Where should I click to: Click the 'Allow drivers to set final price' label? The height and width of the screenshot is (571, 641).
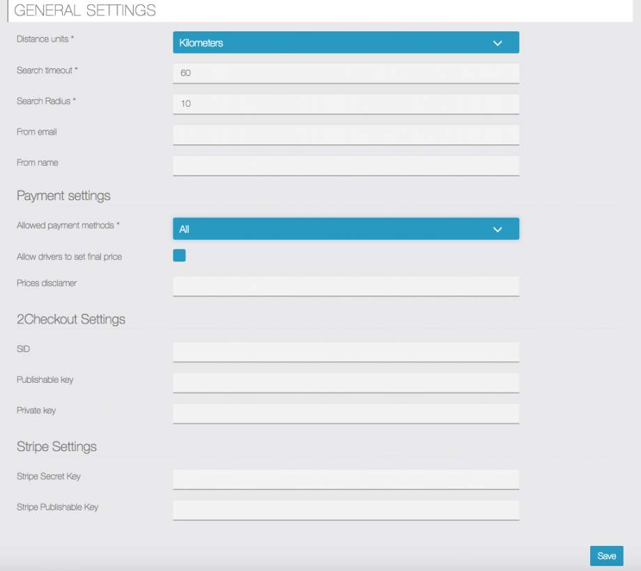click(69, 257)
